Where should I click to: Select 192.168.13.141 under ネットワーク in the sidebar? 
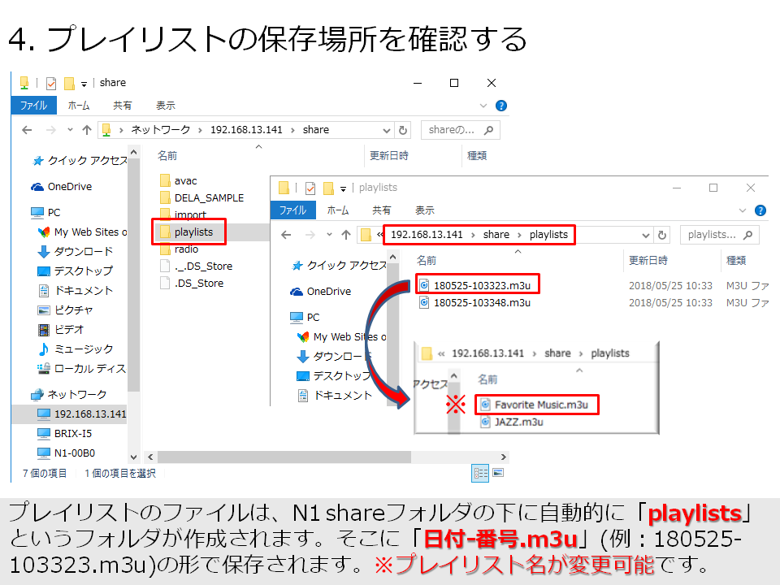point(89,414)
